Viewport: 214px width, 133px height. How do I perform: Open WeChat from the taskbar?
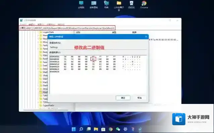coord(118,129)
